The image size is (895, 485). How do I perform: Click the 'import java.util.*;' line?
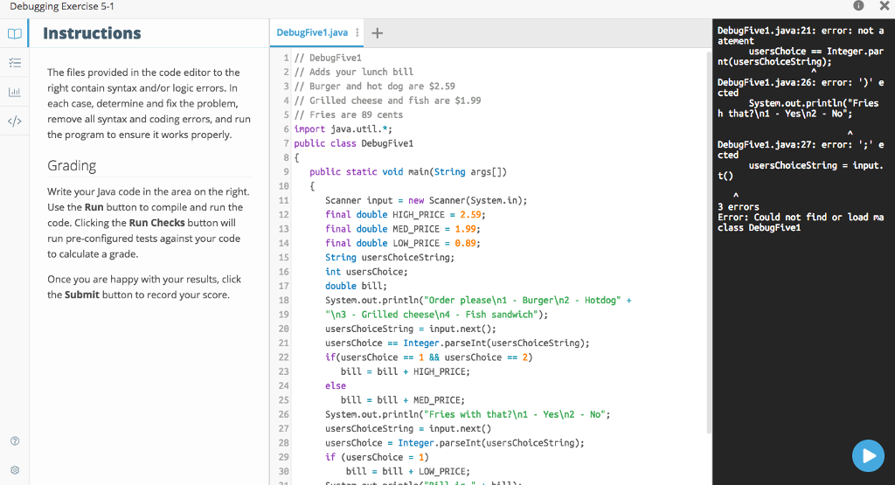pos(343,129)
